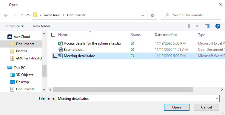Click the Open button
This screenshot has width=225, height=115.
(176, 107)
